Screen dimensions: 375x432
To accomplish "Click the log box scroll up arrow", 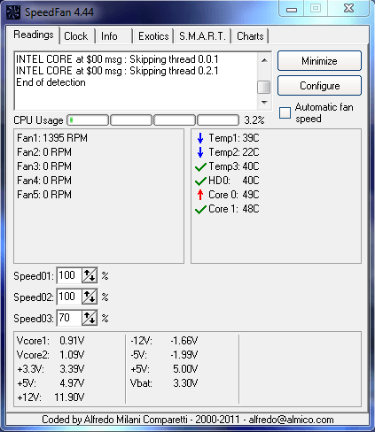I will (x=264, y=60).
